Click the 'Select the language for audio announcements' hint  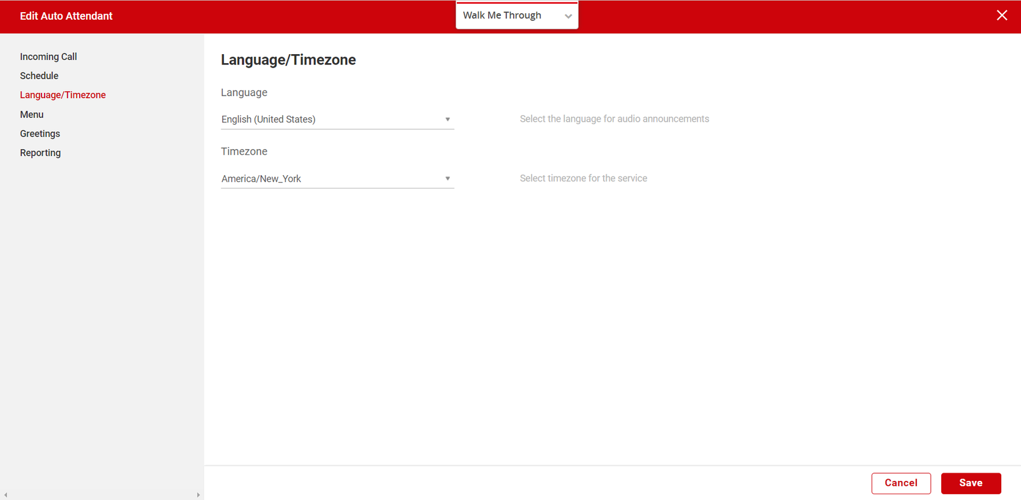pyautogui.click(x=615, y=119)
